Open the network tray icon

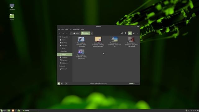coord(192,111)
